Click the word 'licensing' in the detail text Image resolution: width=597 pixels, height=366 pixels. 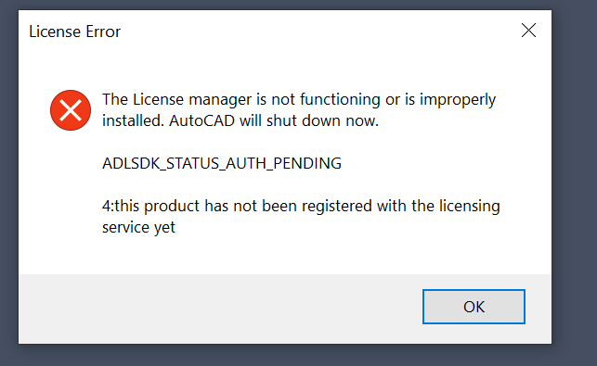pos(470,207)
